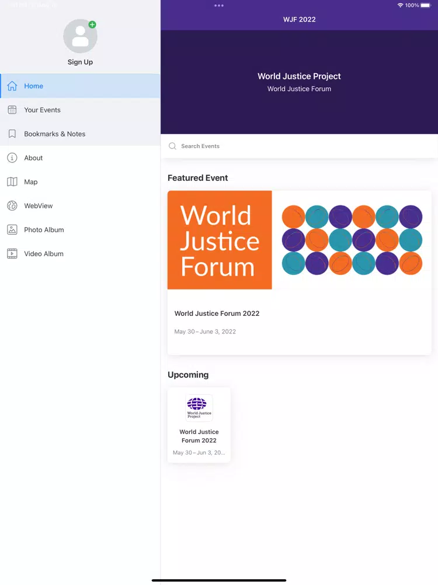Select the Home menu item
The height and width of the screenshot is (585, 438).
pos(80,86)
